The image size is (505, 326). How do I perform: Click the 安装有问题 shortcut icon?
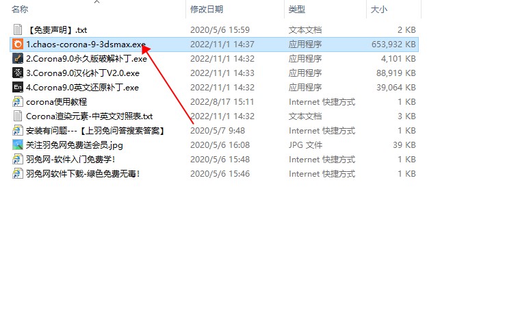(x=18, y=130)
